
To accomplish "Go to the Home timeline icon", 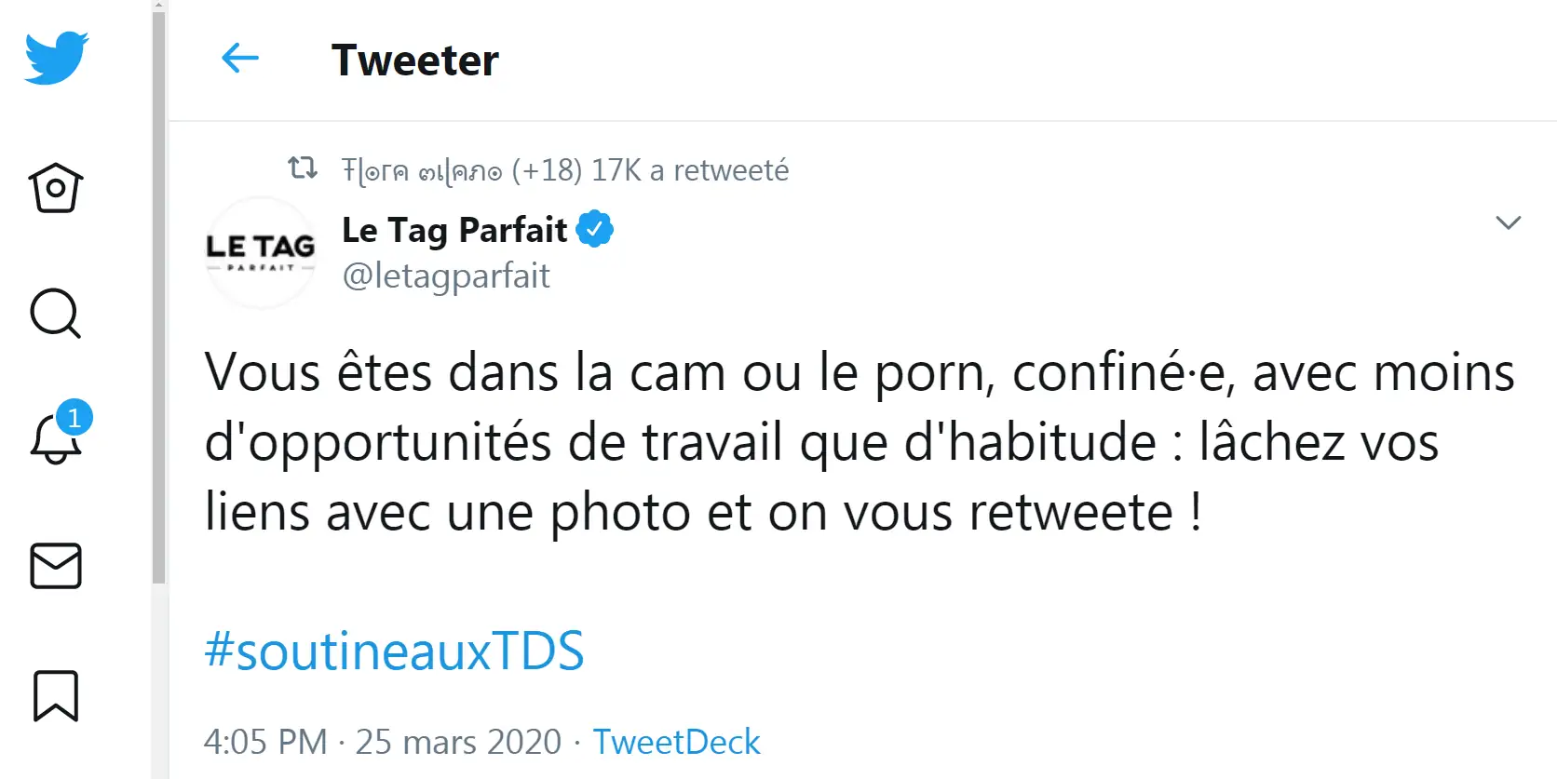I will (56, 188).
